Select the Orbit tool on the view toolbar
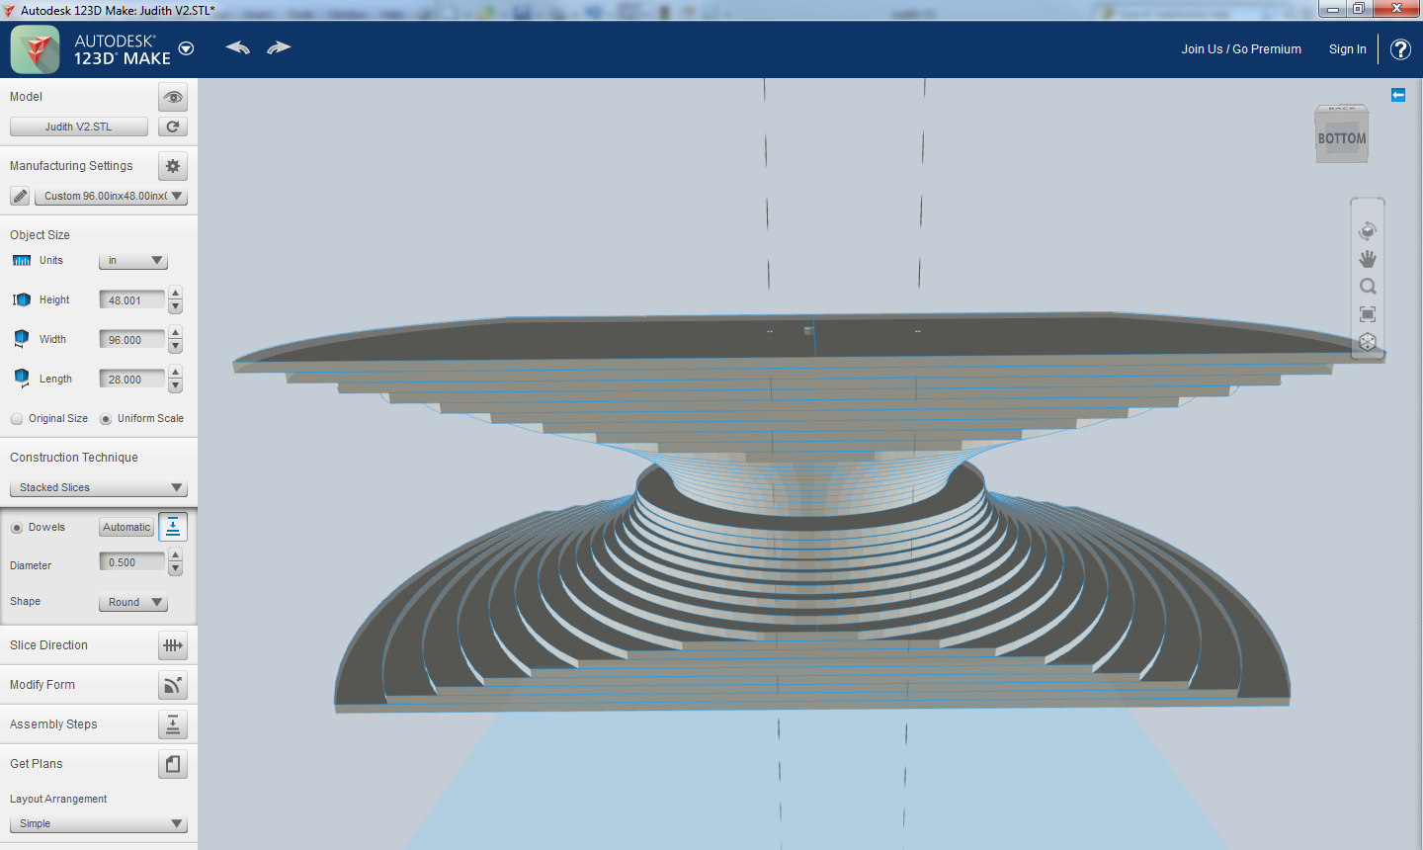 (1368, 230)
